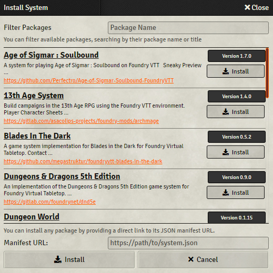The image size is (273, 273).
Task: Click the orange package list scrollbar
Action: click(267, 73)
